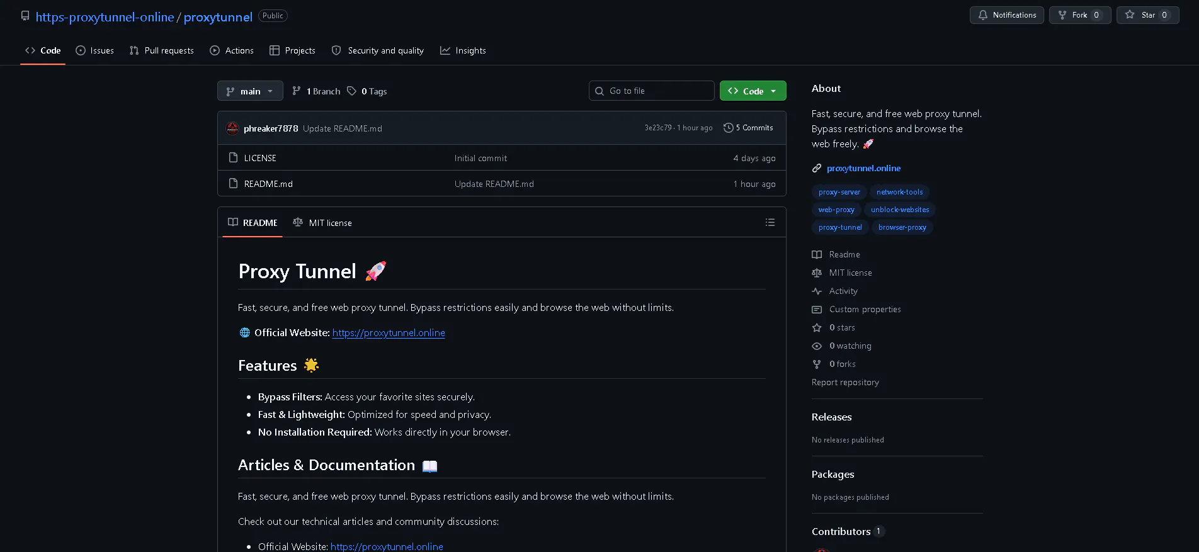Click the pulse icon beside Activity
Viewport: 1199px width, 552px height.
817,291
